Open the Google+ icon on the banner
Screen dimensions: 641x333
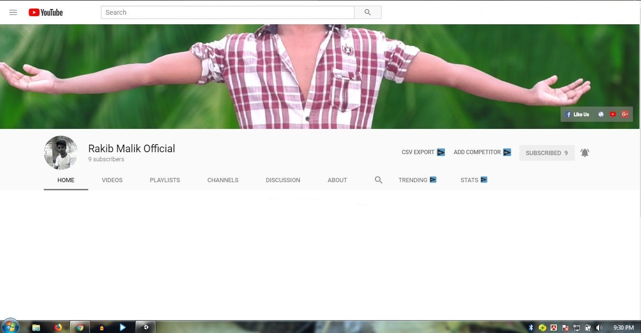tap(625, 114)
